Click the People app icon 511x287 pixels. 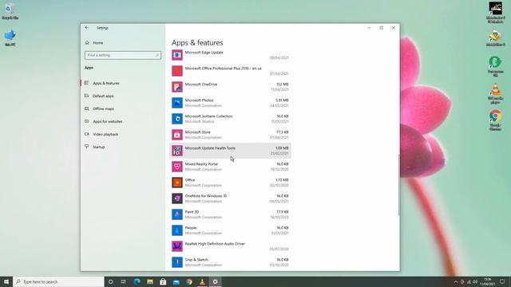pos(177,230)
